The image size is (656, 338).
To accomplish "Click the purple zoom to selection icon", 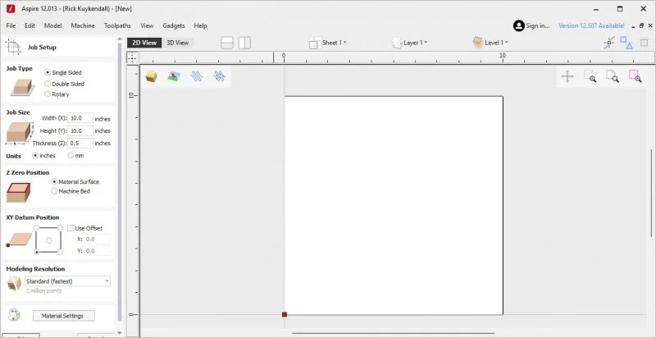I will tap(635, 76).
